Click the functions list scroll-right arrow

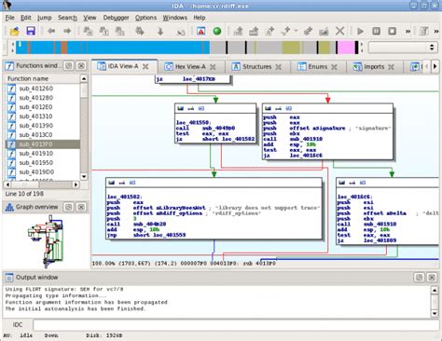76,184
